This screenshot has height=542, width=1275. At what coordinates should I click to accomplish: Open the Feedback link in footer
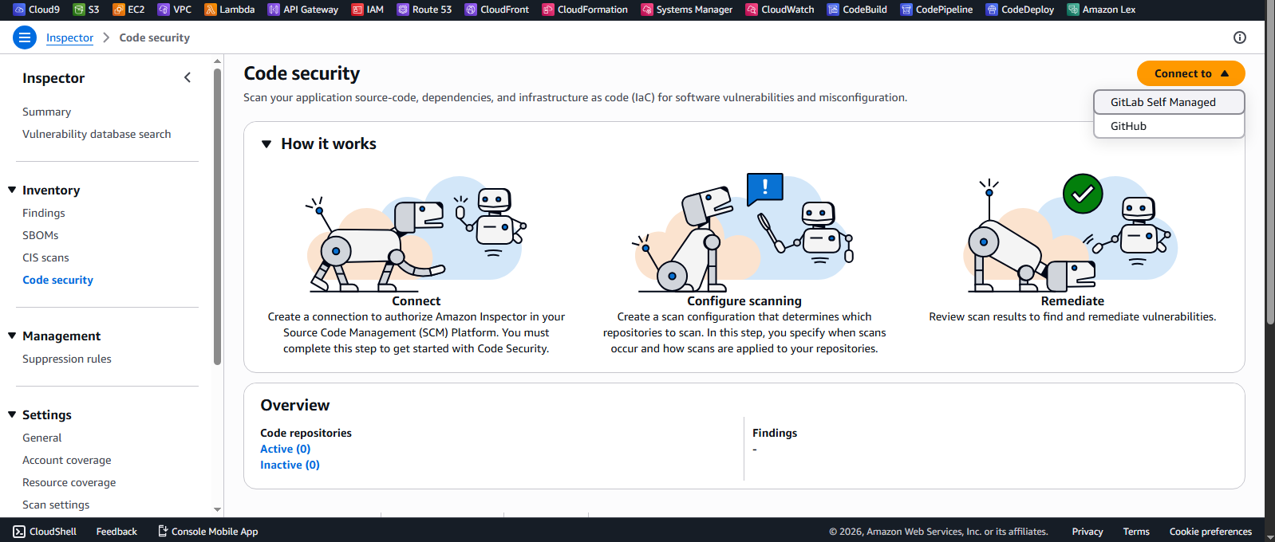116,532
